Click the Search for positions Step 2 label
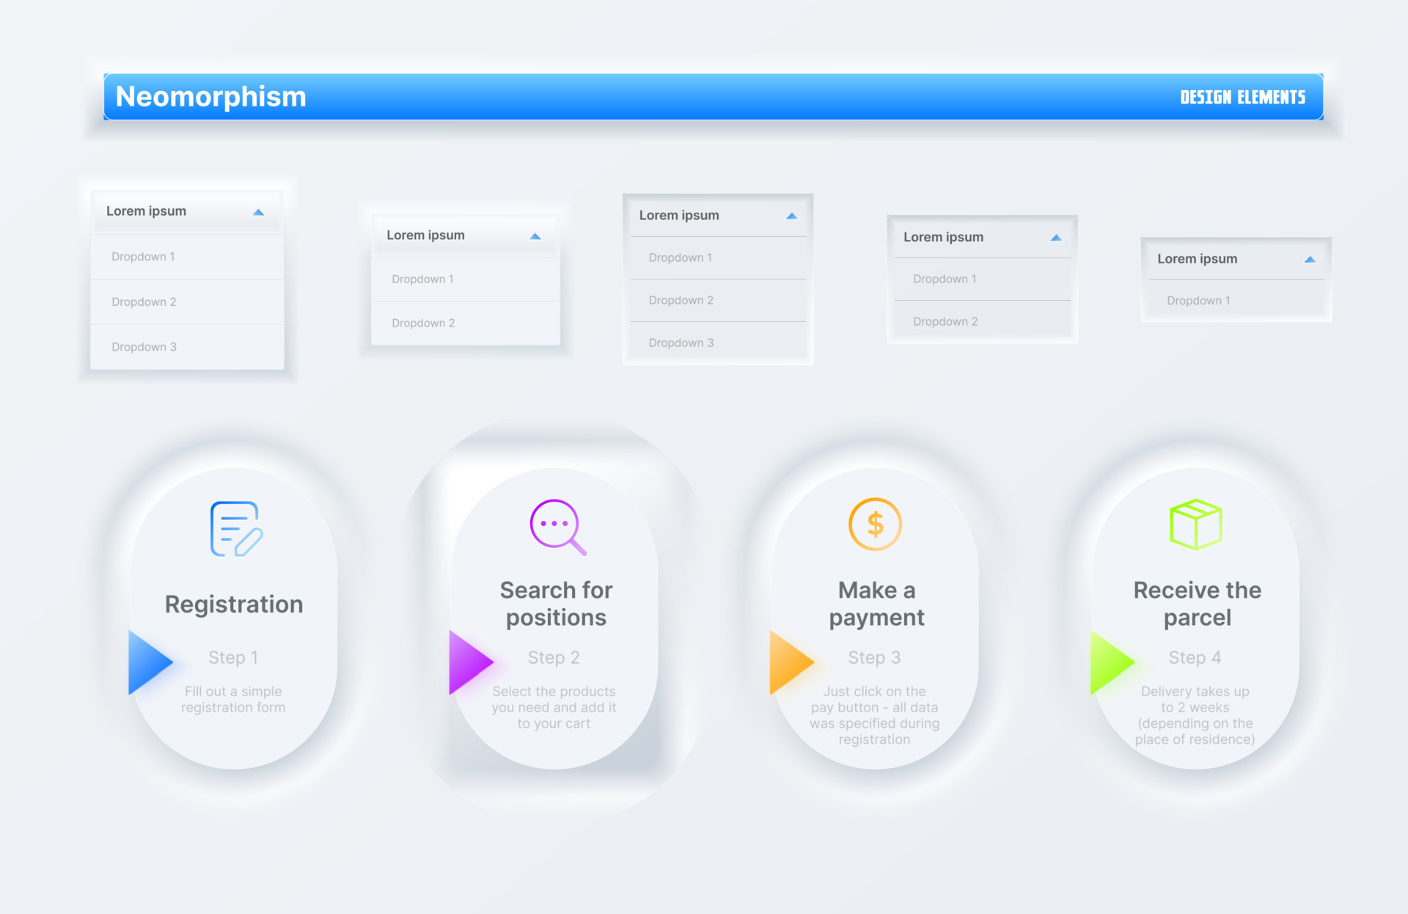This screenshot has width=1408, height=914. (x=554, y=657)
